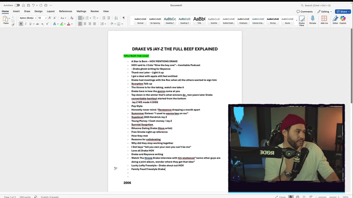This screenshot has width=353, height=198.
Task: Open the References tab
Action: [x=65, y=11]
